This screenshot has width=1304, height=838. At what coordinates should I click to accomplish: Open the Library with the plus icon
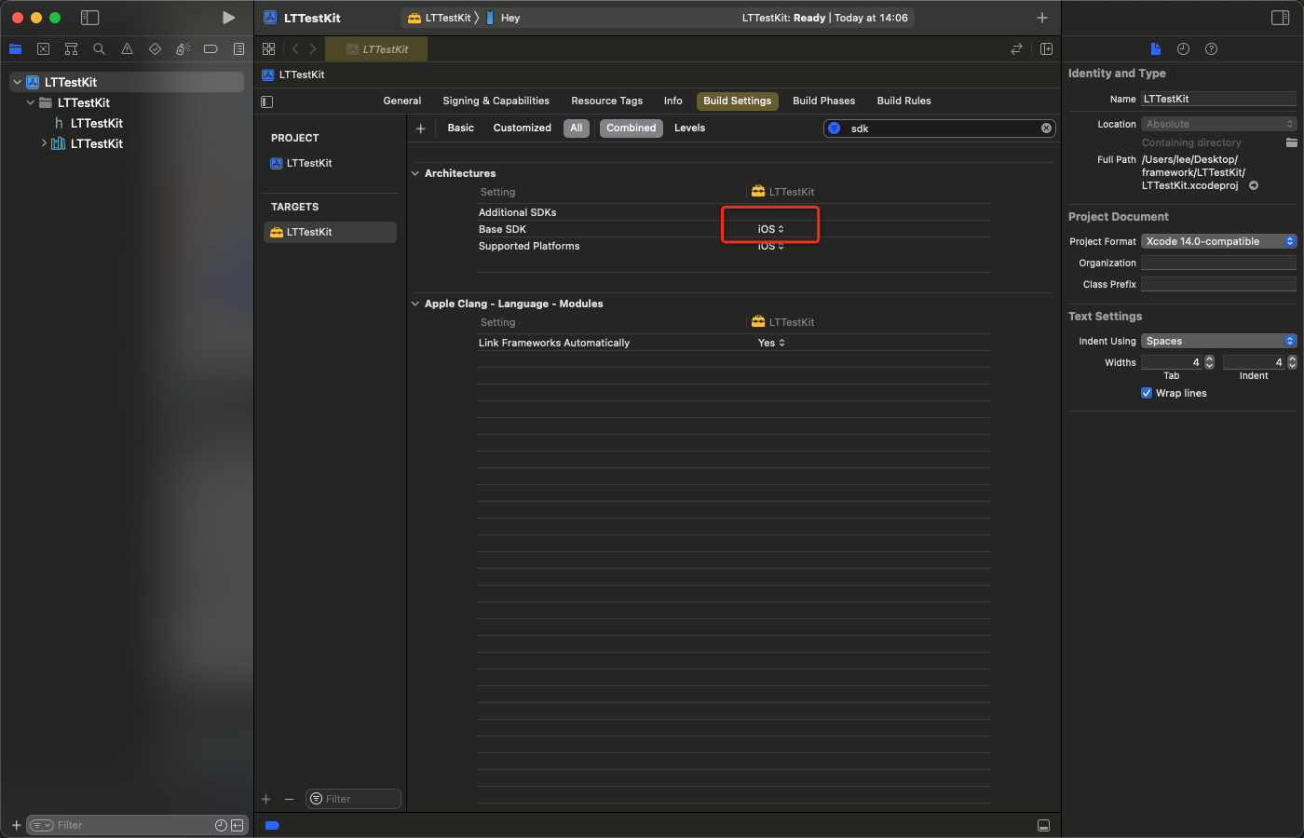click(x=1042, y=18)
